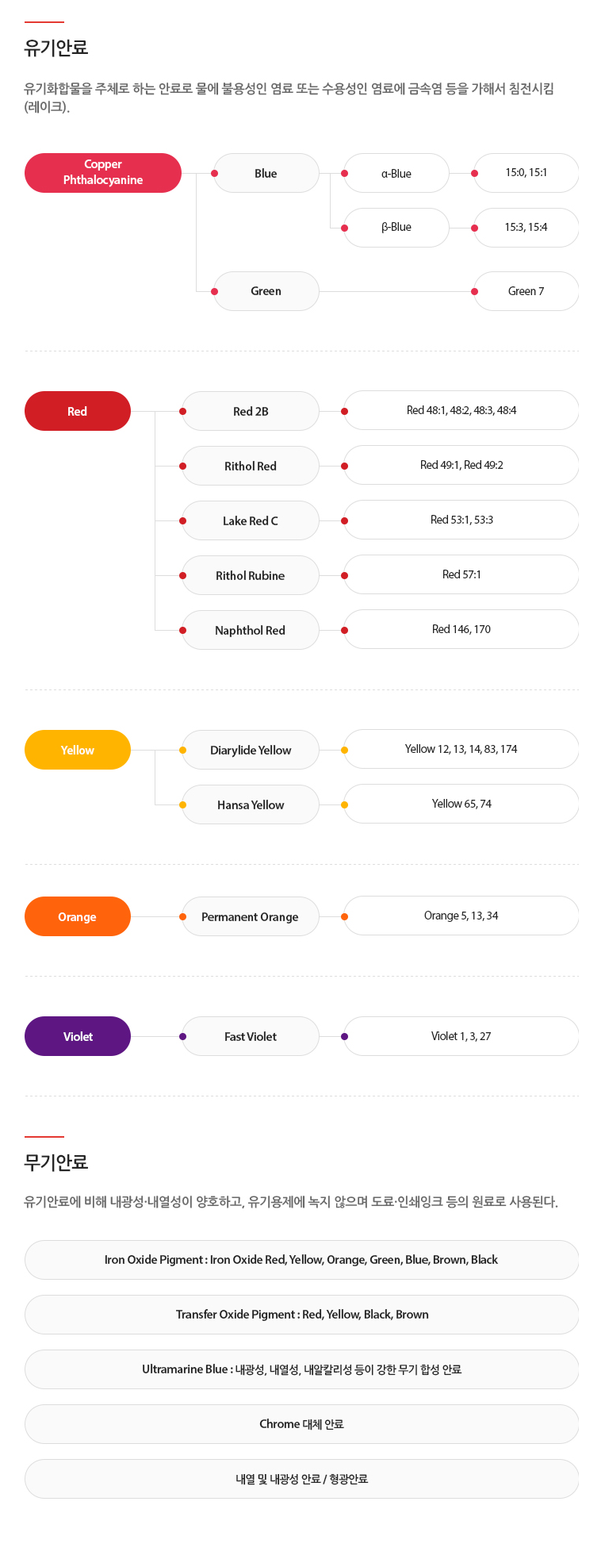The image size is (605, 1559).
Task: Click the Red category label
Action: tap(78, 411)
